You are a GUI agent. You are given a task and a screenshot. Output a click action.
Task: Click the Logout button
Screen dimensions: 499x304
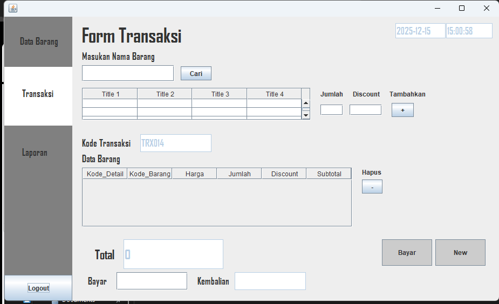pyautogui.click(x=38, y=288)
